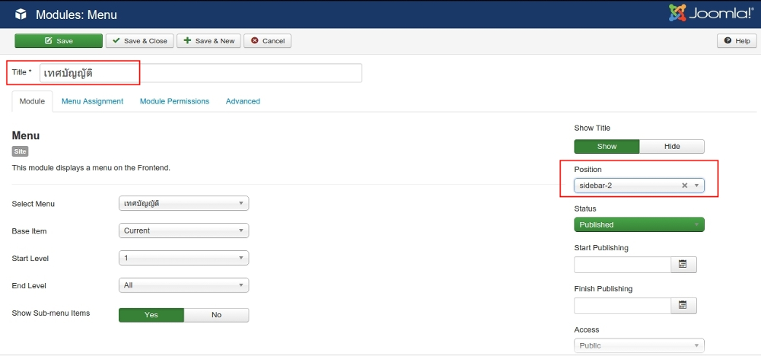This screenshot has height=356, width=761.
Task: Click into the Title input field
Action: (x=200, y=73)
